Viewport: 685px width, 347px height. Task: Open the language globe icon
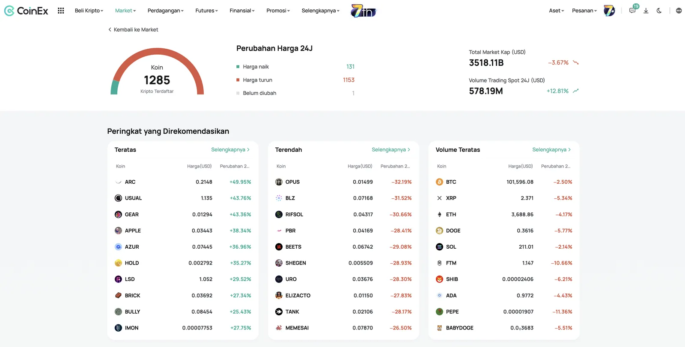pyautogui.click(x=679, y=11)
